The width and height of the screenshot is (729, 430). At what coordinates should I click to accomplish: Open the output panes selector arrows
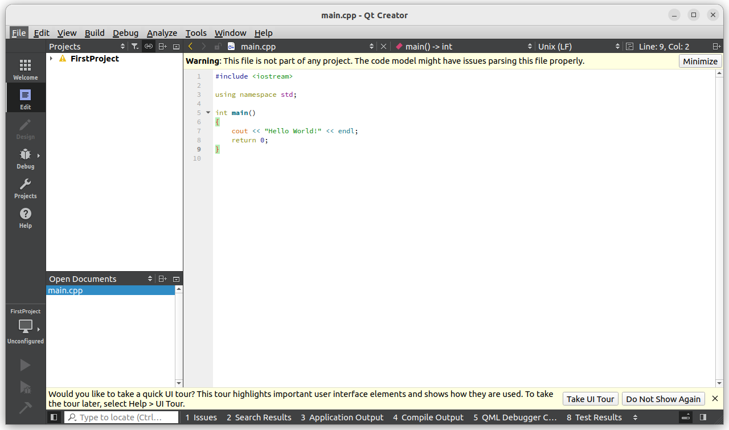(x=636, y=417)
